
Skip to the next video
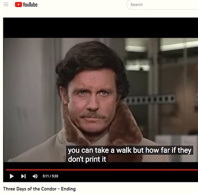[x=23, y=176]
